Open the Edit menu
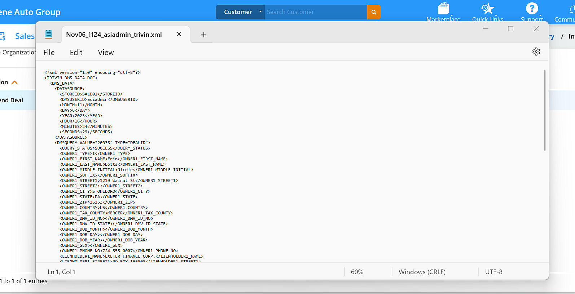 click(x=76, y=53)
